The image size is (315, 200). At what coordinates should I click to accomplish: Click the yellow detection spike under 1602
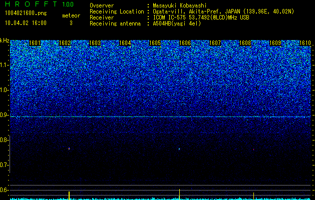coord(69,195)
